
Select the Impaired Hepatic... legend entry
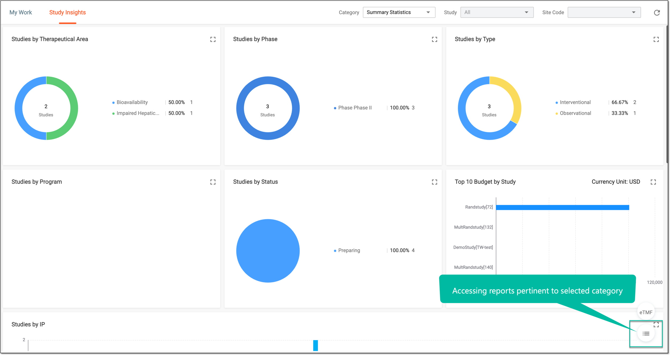(x=138, y=113)
